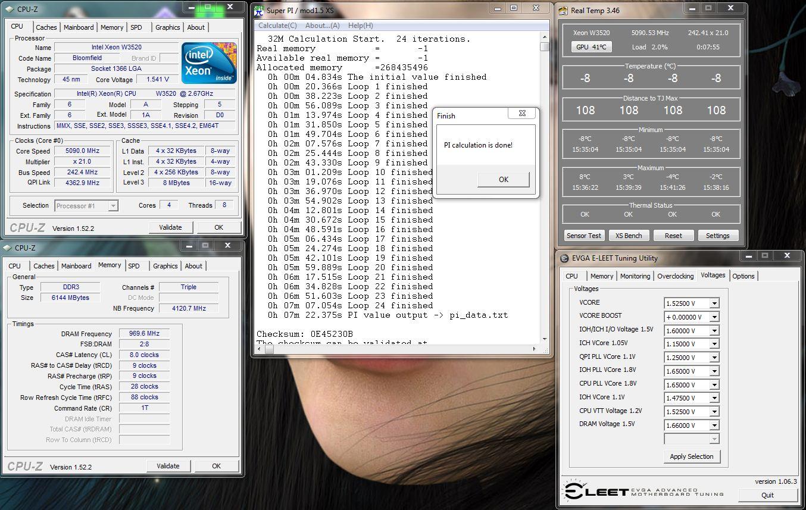The height and width of the screenshot is (510, 806).
Task: Expand the IOH VCore 1.1V dropdown
Action: [714, 399]
